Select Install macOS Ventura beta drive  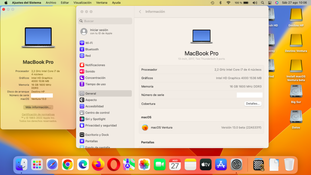coord(296,70)
